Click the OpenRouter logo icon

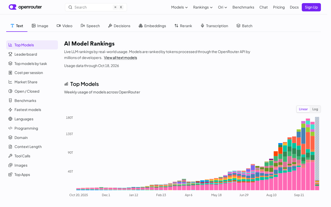[12, 7]
